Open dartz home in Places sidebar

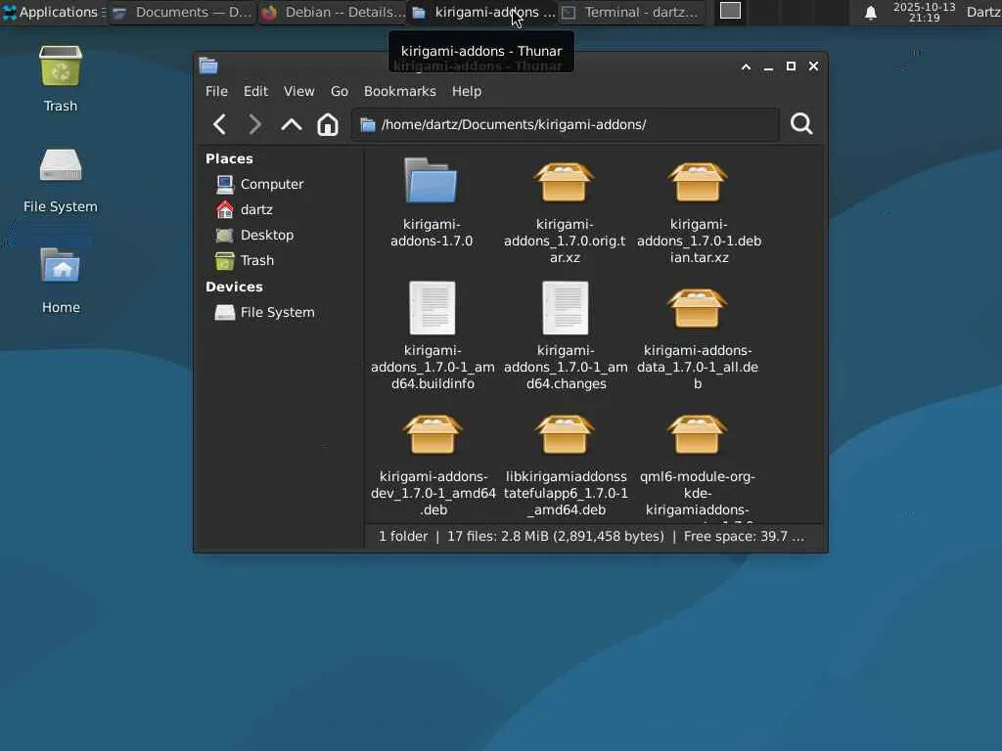click(244, 209)
